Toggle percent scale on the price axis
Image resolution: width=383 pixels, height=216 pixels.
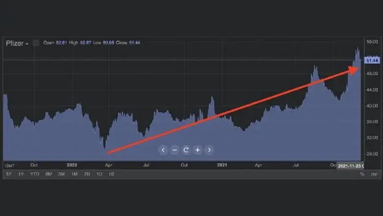362,174
